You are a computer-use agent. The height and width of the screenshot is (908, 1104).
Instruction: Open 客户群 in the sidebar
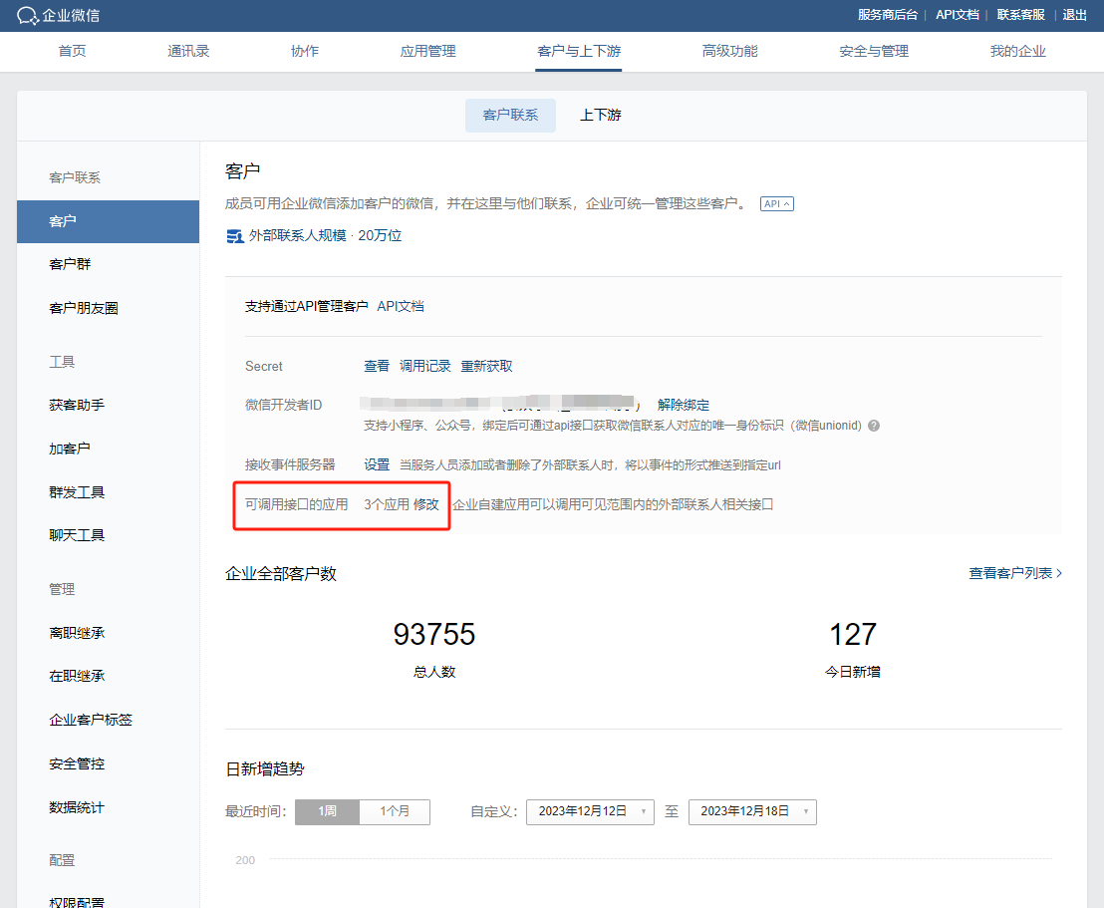[x=70, y=264]
